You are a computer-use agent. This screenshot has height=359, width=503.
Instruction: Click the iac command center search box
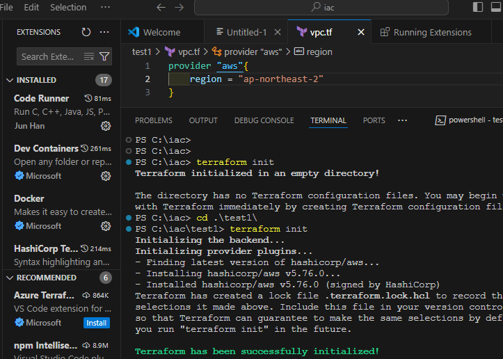click(x=321, y=7)
